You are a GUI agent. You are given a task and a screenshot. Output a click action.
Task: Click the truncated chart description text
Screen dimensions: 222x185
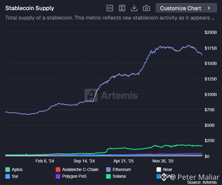click(110, 18)
